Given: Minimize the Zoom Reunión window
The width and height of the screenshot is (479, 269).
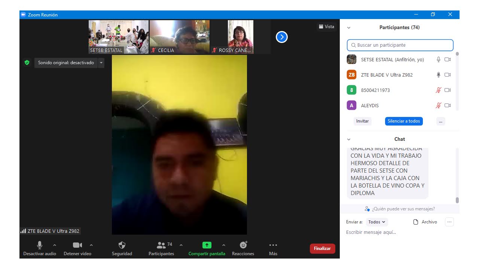Looking at the screenshot, I should [x=416, y=15].
